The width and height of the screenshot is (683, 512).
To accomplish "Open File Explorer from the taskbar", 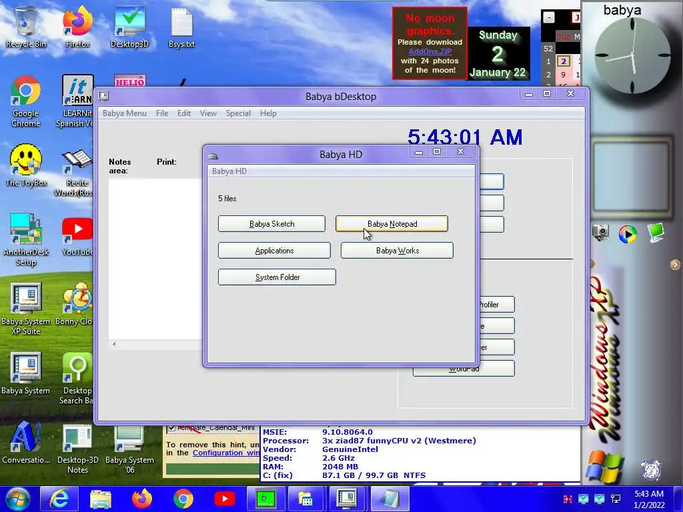I will [x=101, y=499].
